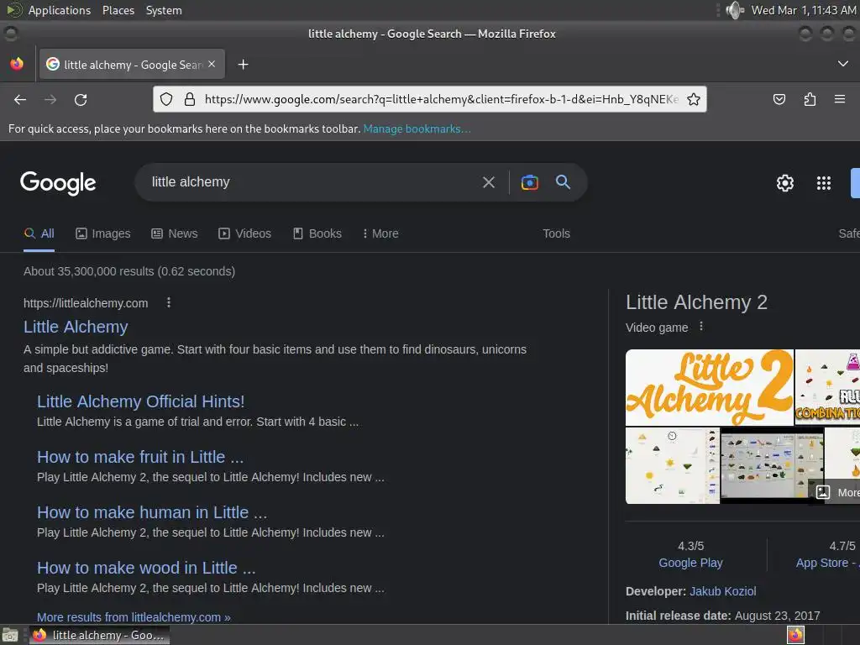Open bottom-left game screenshot thumbnail

(x=673, y=465)
